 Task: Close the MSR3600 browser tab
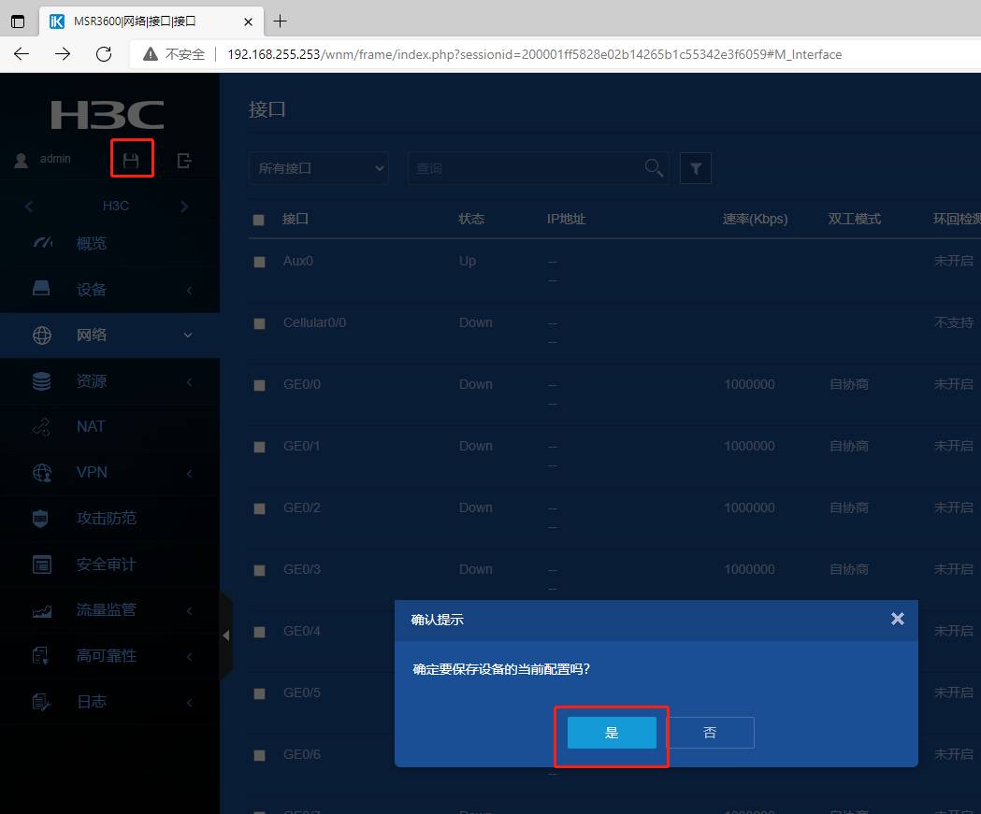(x=249, y=21)
